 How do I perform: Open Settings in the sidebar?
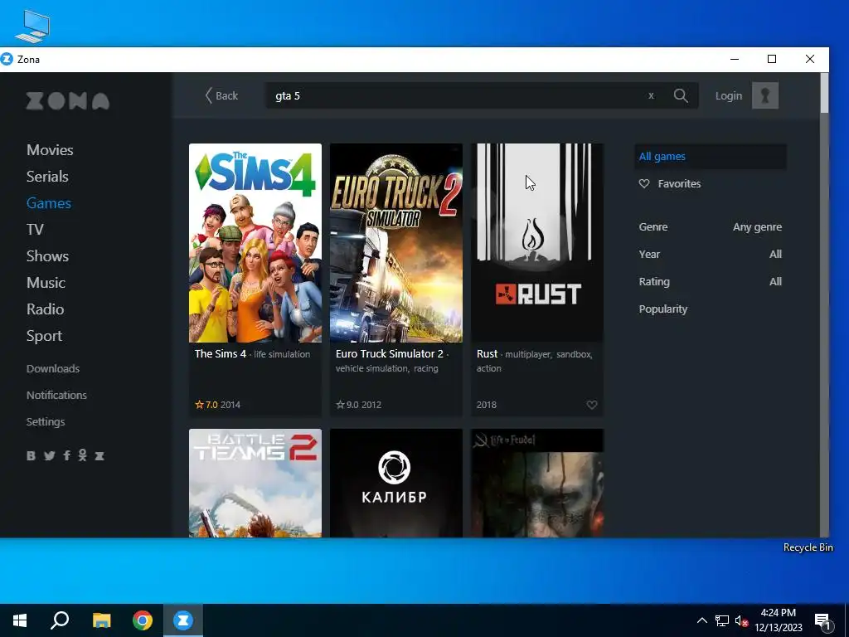tap(46, 422)
